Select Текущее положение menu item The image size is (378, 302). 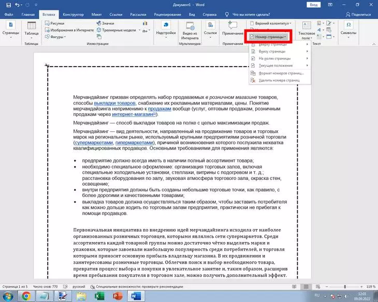pyautogui.click(x=280, y=65)
